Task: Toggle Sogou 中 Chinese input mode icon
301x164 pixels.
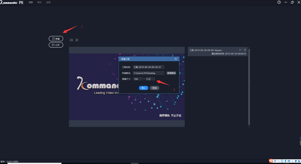Action: [275, 161]
